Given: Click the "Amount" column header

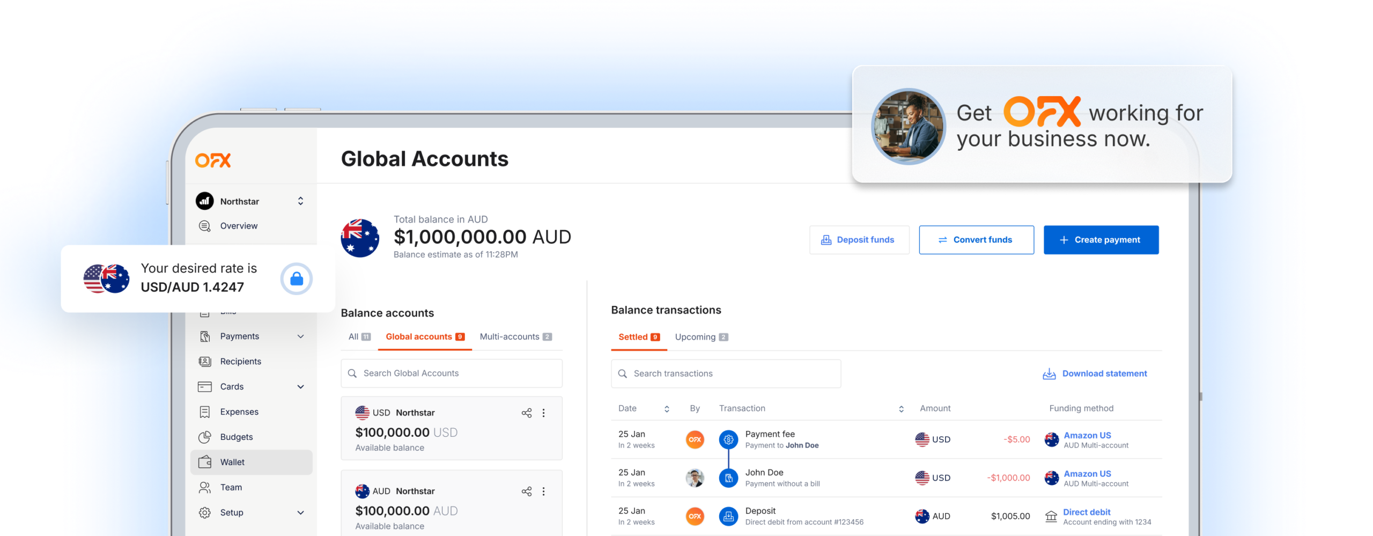Looking at the screenshot, I should pos(935,409).
